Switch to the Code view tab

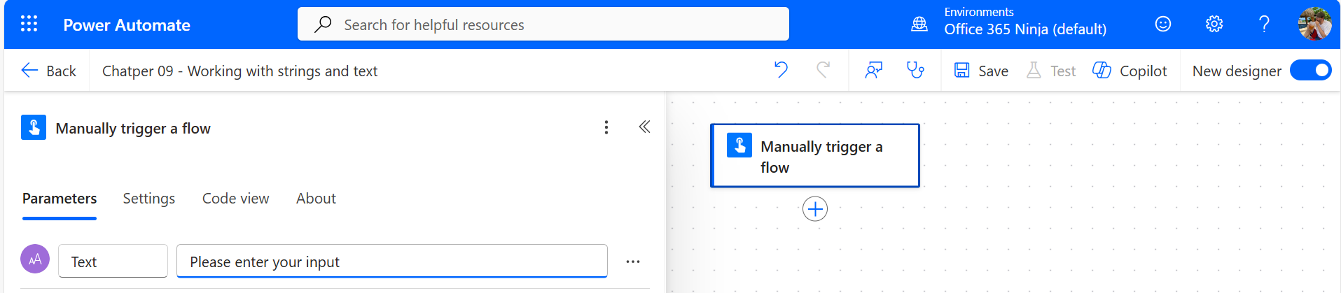click(x=235, y=199)
